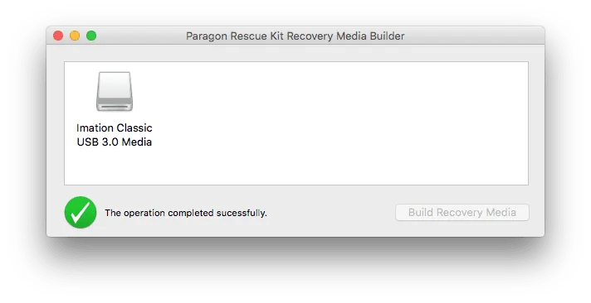Screen dimensions: 591x303
Task: Minimize the window with the yellow button
Action: [75, 36]
